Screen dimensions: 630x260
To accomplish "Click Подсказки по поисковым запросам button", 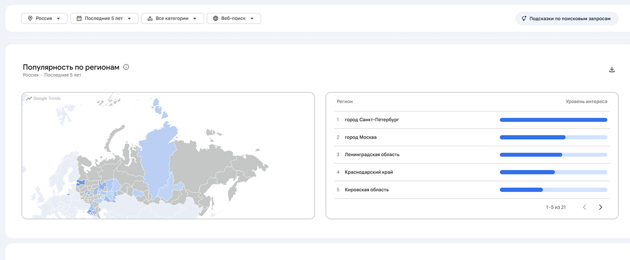I will tap(567, 19).
